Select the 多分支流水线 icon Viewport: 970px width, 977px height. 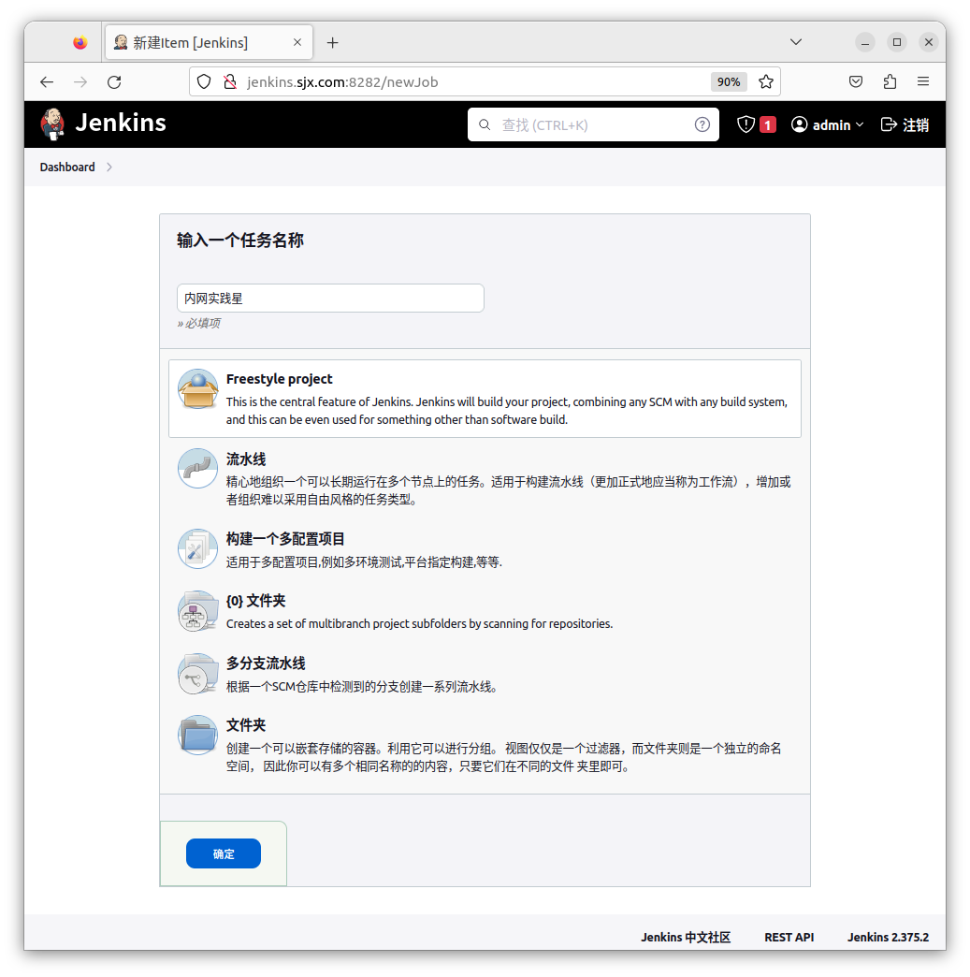[197, 673]
